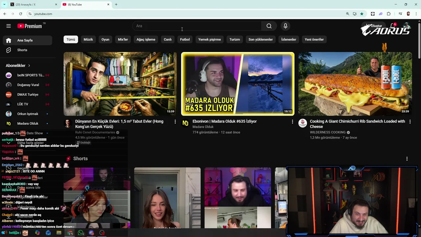
Task: Open Orkun Işıtmak subscription in sidebar
Action: click(x=28, y=114)
